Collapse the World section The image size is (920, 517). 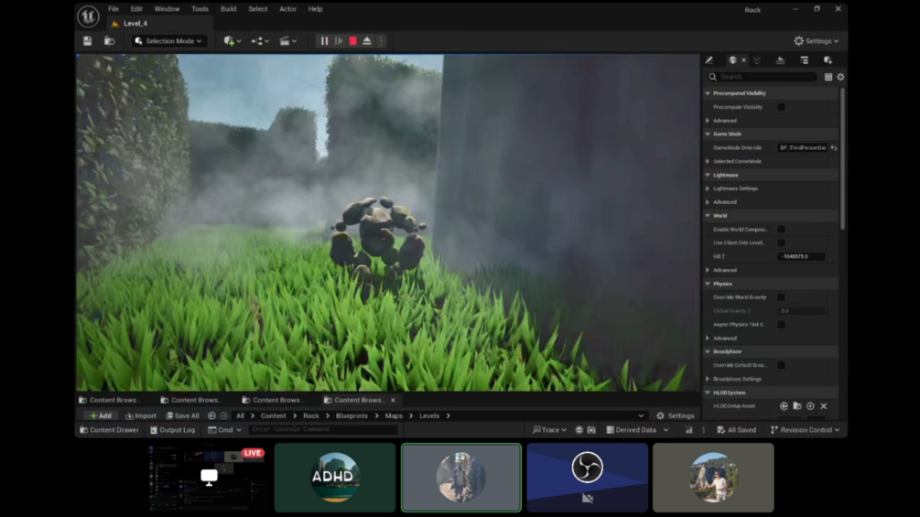pos(708,216)
